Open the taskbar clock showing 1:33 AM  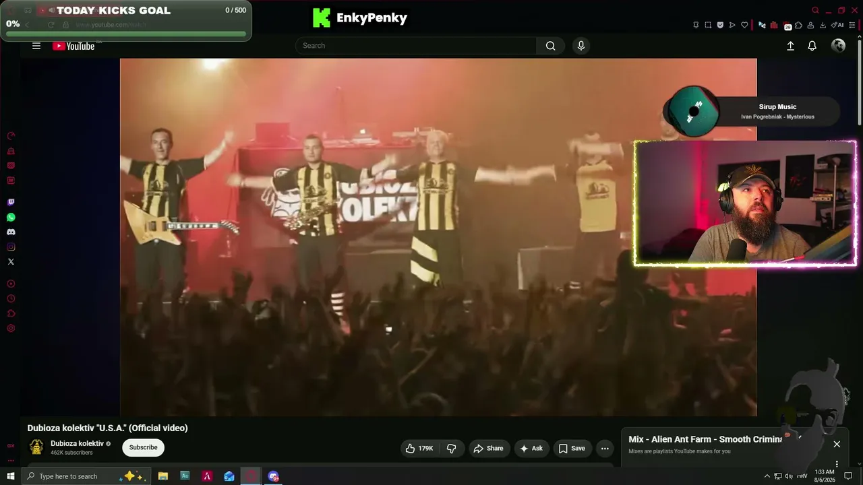[825, 476]
